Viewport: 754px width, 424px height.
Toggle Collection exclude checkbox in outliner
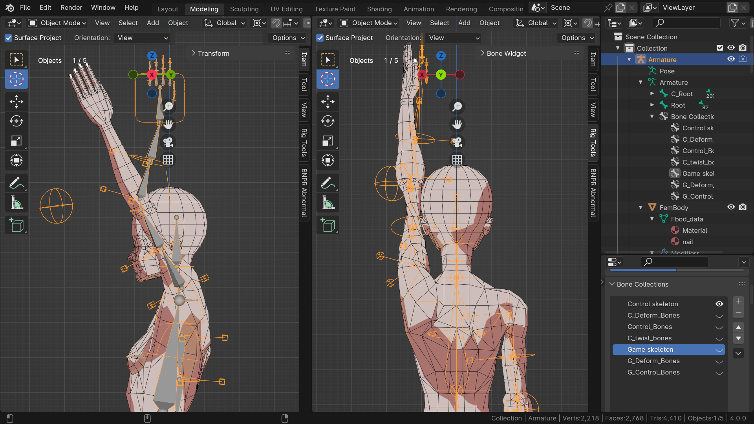coord(720,48)
